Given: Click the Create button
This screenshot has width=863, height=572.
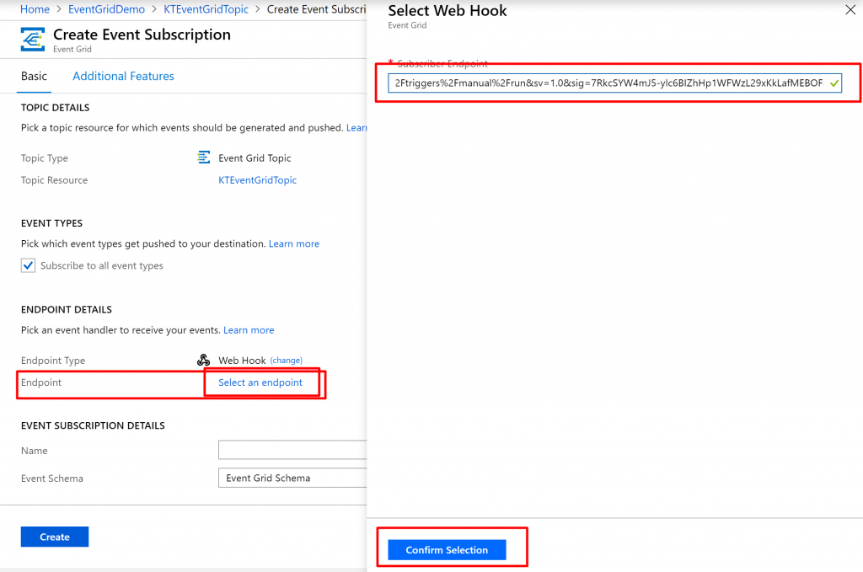Looking at the screenshot, I should (55, 537).
